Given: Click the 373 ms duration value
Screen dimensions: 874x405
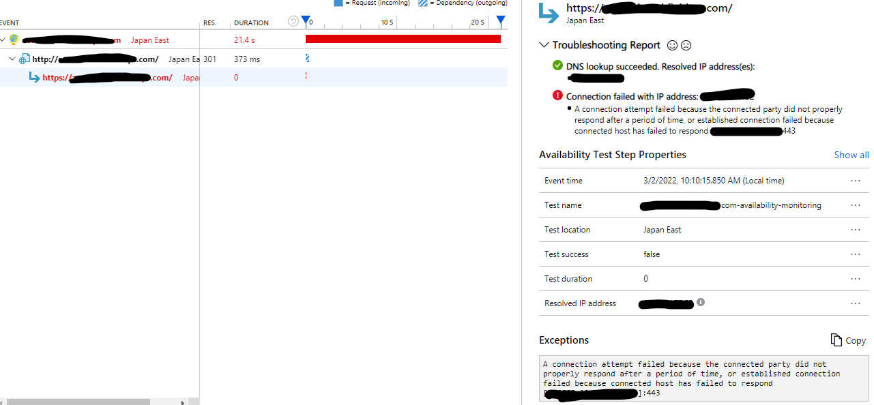Looking at the screenshot, I should click(247, 59).
